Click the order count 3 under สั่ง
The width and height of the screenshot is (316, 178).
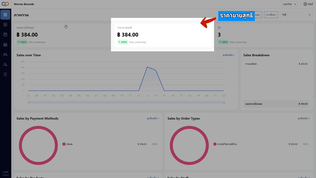[x=219, y=35]
